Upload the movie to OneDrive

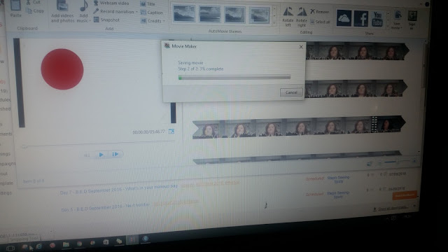point(344,17)
